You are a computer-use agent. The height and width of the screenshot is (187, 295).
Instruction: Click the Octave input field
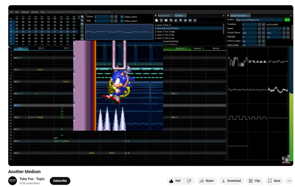pos(102,17)
